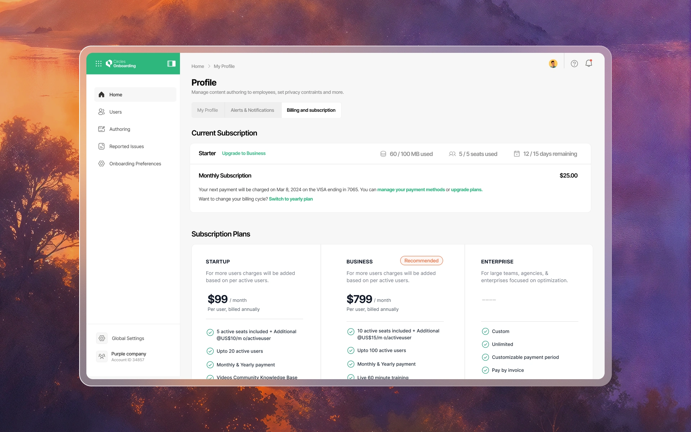Click the Purple company group icon
The height and width of the screenshot is (432, 691).
[102, 356]
